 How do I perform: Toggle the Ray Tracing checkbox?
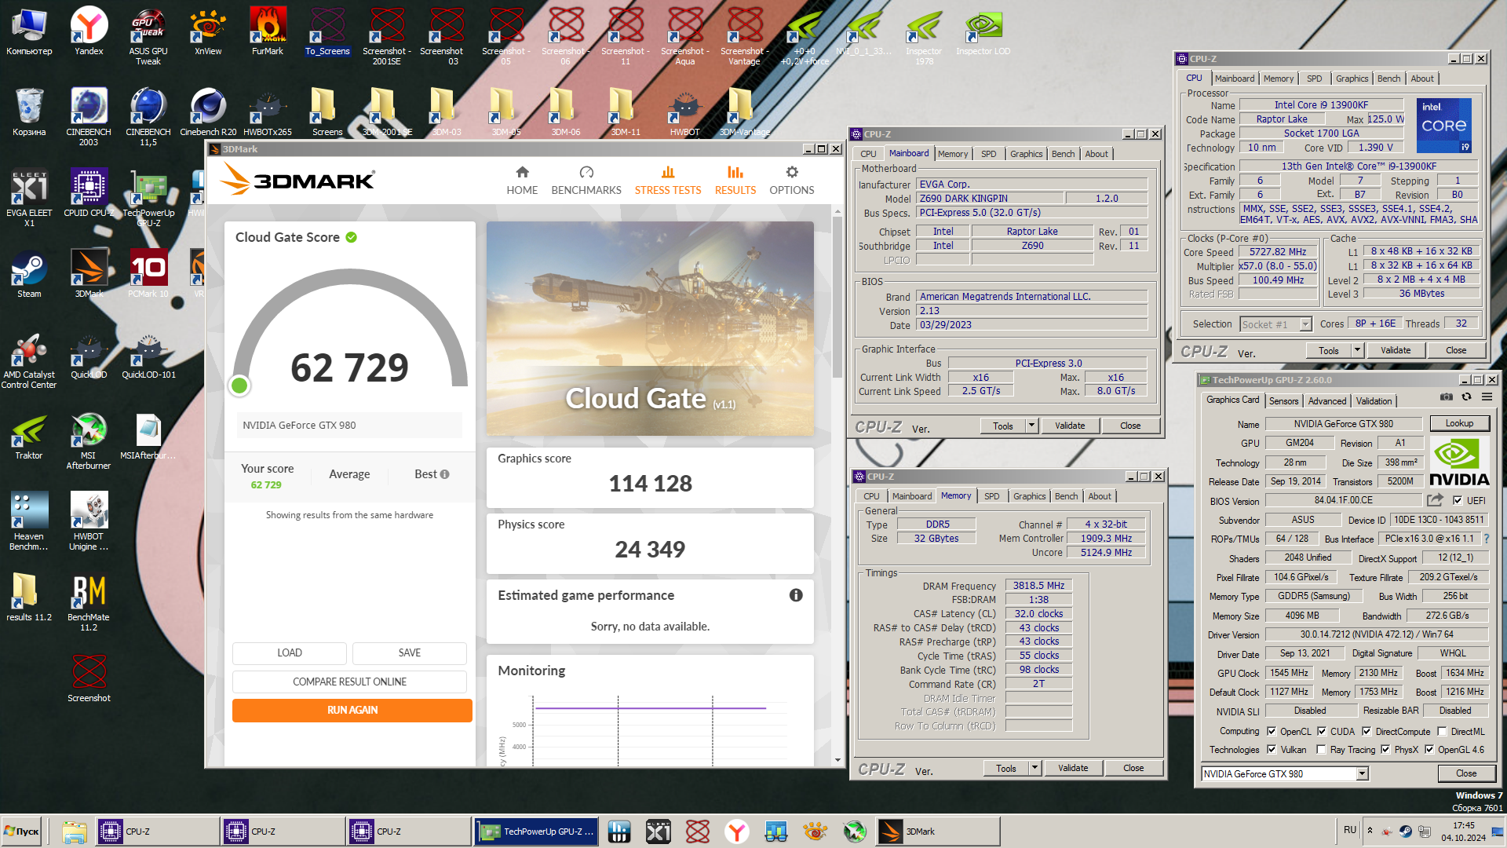coord(1322,750)
